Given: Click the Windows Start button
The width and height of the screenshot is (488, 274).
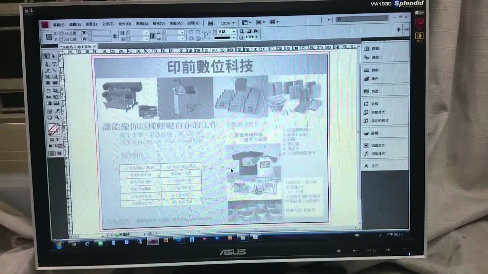Looking at the screenshot, I should coord(59,244).
